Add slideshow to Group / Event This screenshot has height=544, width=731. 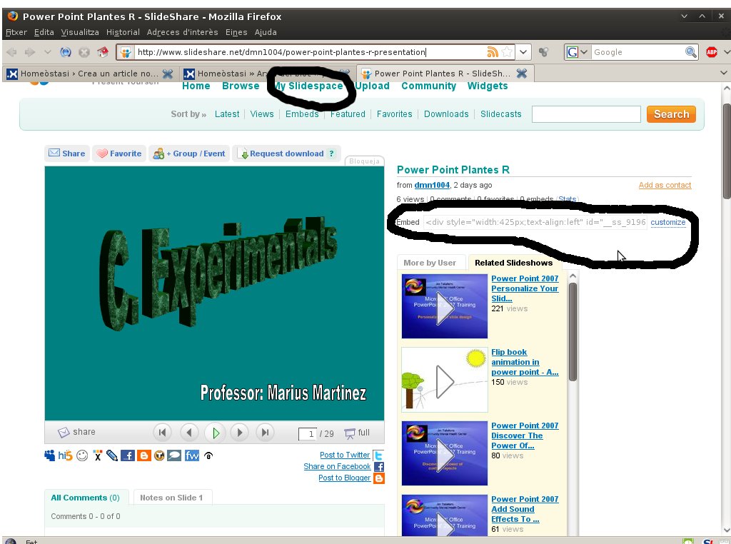coord(189,153)
